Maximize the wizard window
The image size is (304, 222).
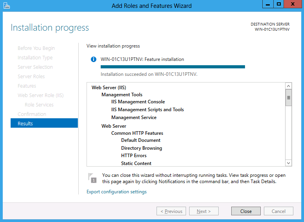[x=278, y=4]
